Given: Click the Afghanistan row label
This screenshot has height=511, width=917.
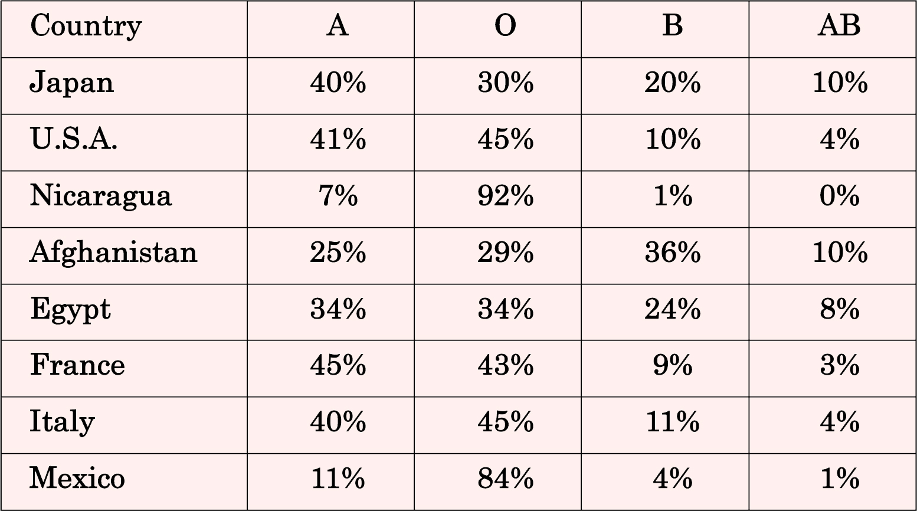Looking at the screenshot, I should (113, 253).
